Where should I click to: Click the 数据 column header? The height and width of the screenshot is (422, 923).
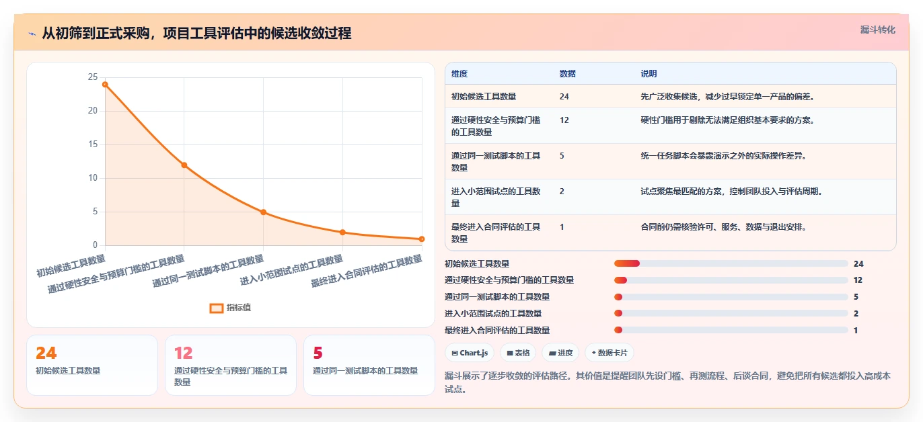pos(567,74)
